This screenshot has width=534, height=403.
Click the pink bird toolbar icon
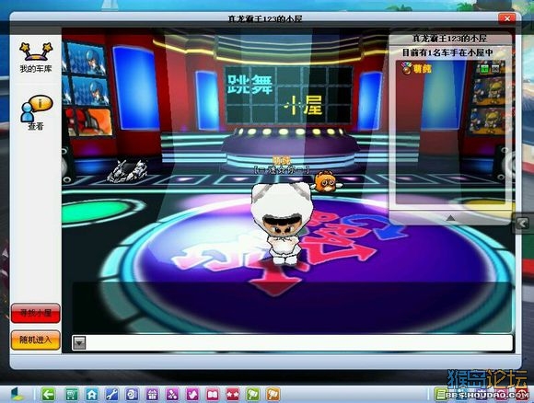tap(192, 395)
